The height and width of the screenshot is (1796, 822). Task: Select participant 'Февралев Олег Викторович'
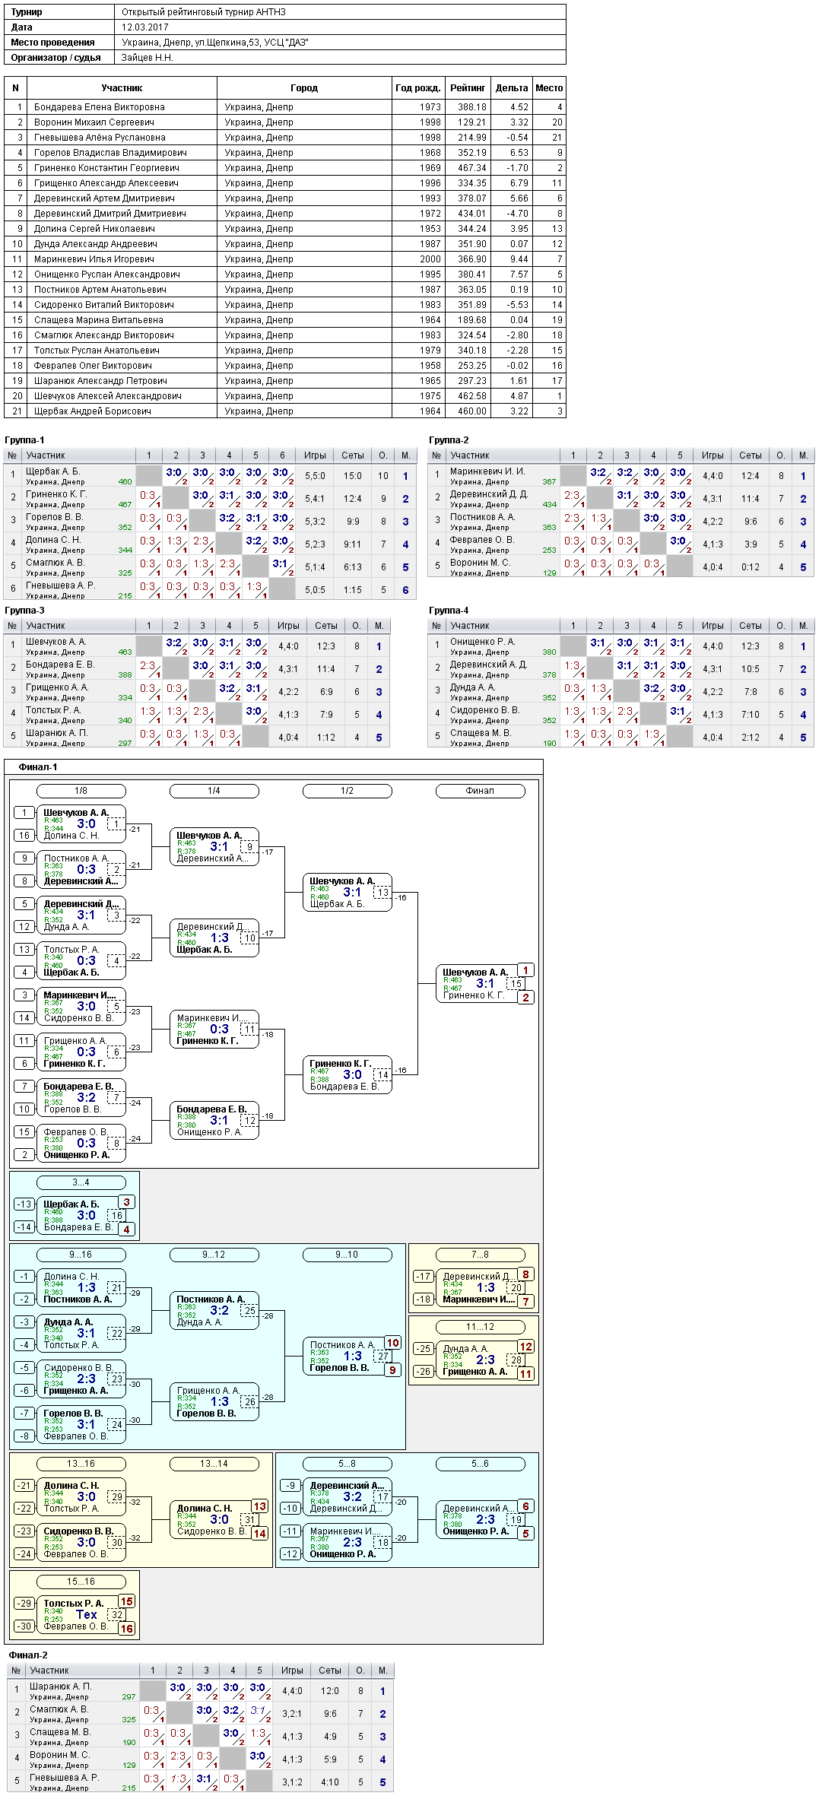pos(93,366)
